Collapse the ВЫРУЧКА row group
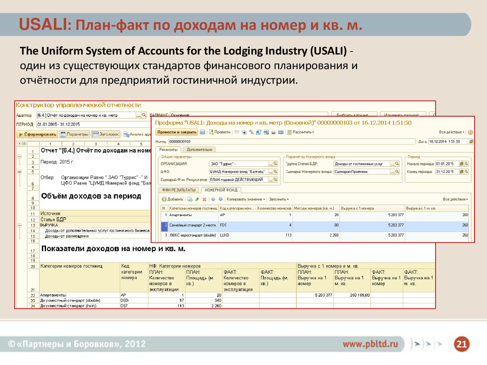The height and width of the screenshot is (365, 487). tap(19, 225)
